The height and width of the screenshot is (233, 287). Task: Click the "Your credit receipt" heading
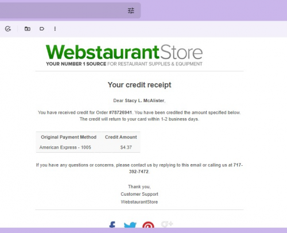(139, 85)
